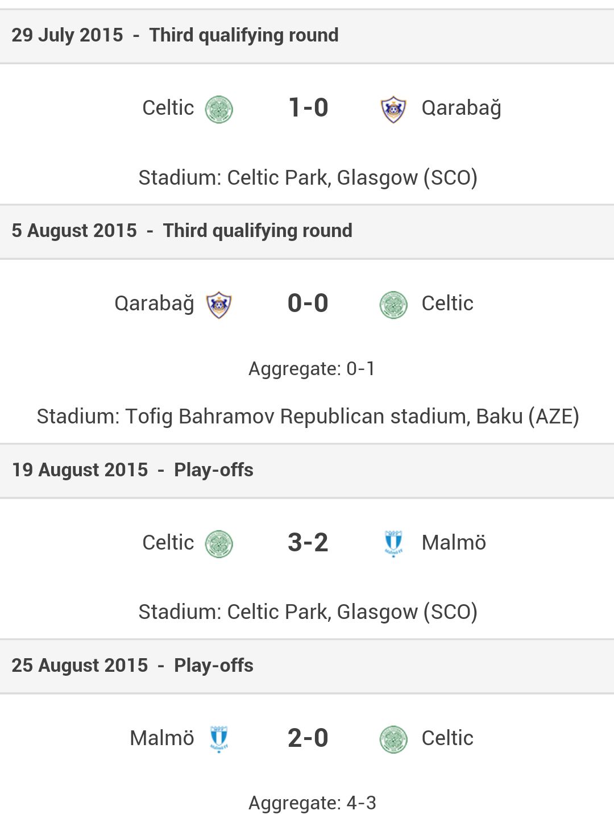Tap Qarabağ team name in 29 July match
The image size is (614, 823).
pos(461,108)
